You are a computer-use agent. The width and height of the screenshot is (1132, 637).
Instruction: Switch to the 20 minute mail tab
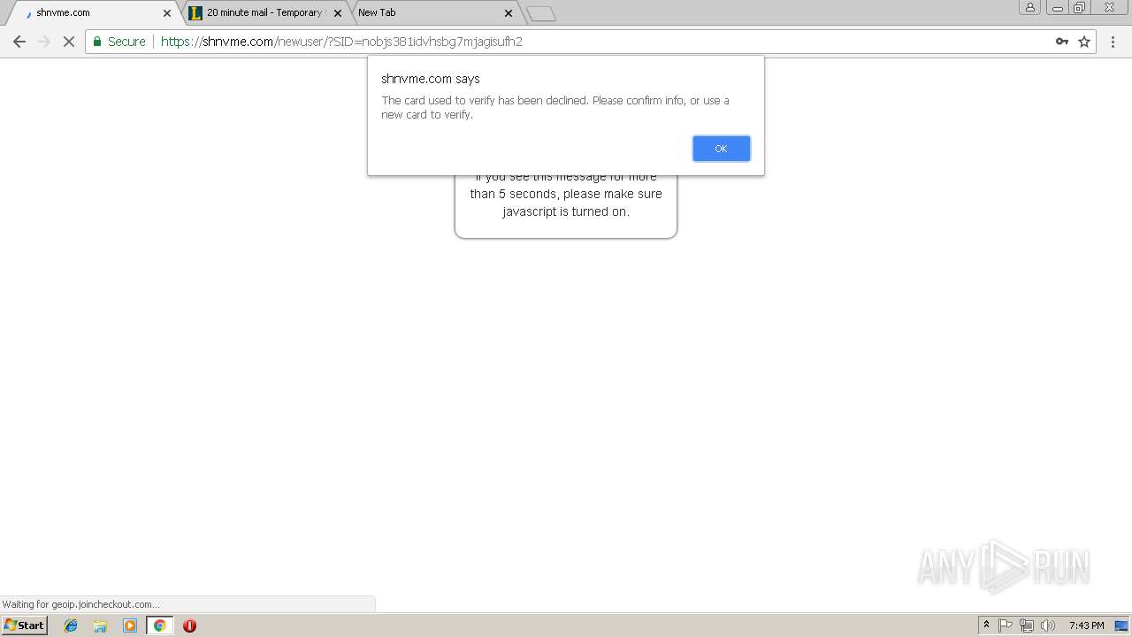(x=264, y=12)
